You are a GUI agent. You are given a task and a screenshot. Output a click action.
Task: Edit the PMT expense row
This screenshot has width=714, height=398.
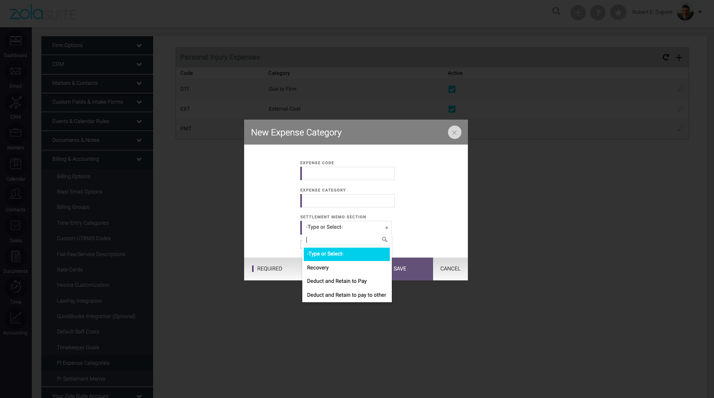pyautogui.click(x=680, y=129)
